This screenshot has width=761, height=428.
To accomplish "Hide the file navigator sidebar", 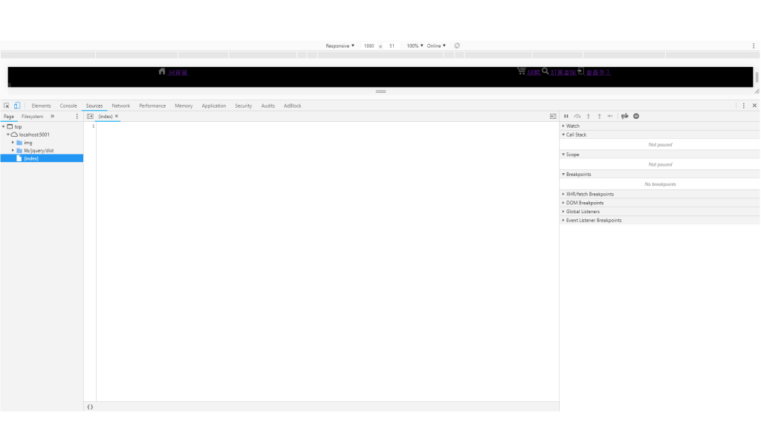I will pyautogui.click(x=90, y=117).
